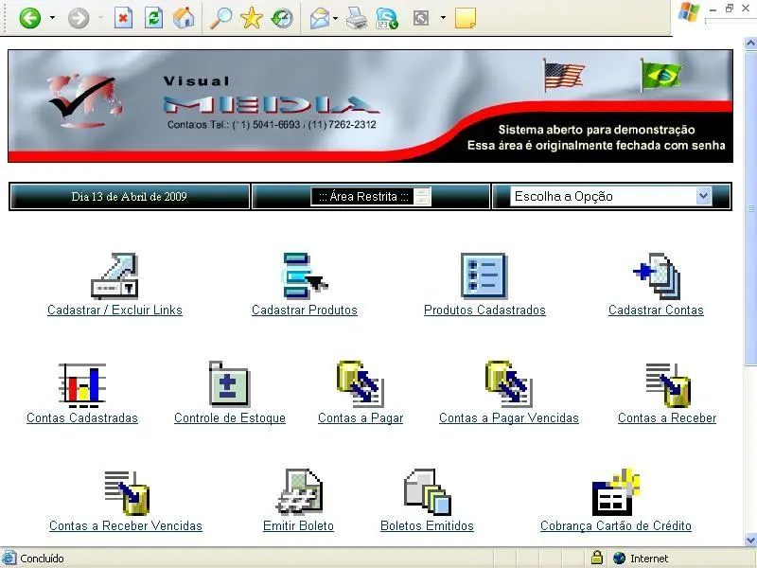Open the 'Emitir Boleto' link
Image resolution: width=757 pixels, height=568 pixels.
(x=298, y=526)
